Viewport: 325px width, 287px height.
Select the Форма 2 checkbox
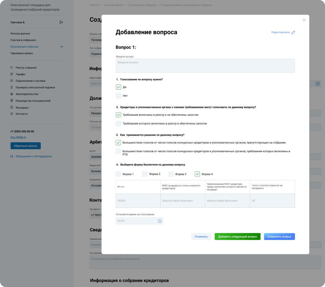click(x=145, y=174)
